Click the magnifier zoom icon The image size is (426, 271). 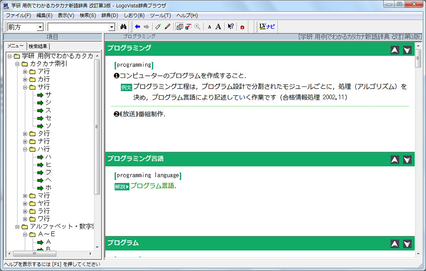(197, 26)
